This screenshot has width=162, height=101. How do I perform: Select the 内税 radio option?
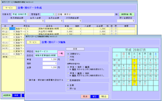tap(68, 60)
